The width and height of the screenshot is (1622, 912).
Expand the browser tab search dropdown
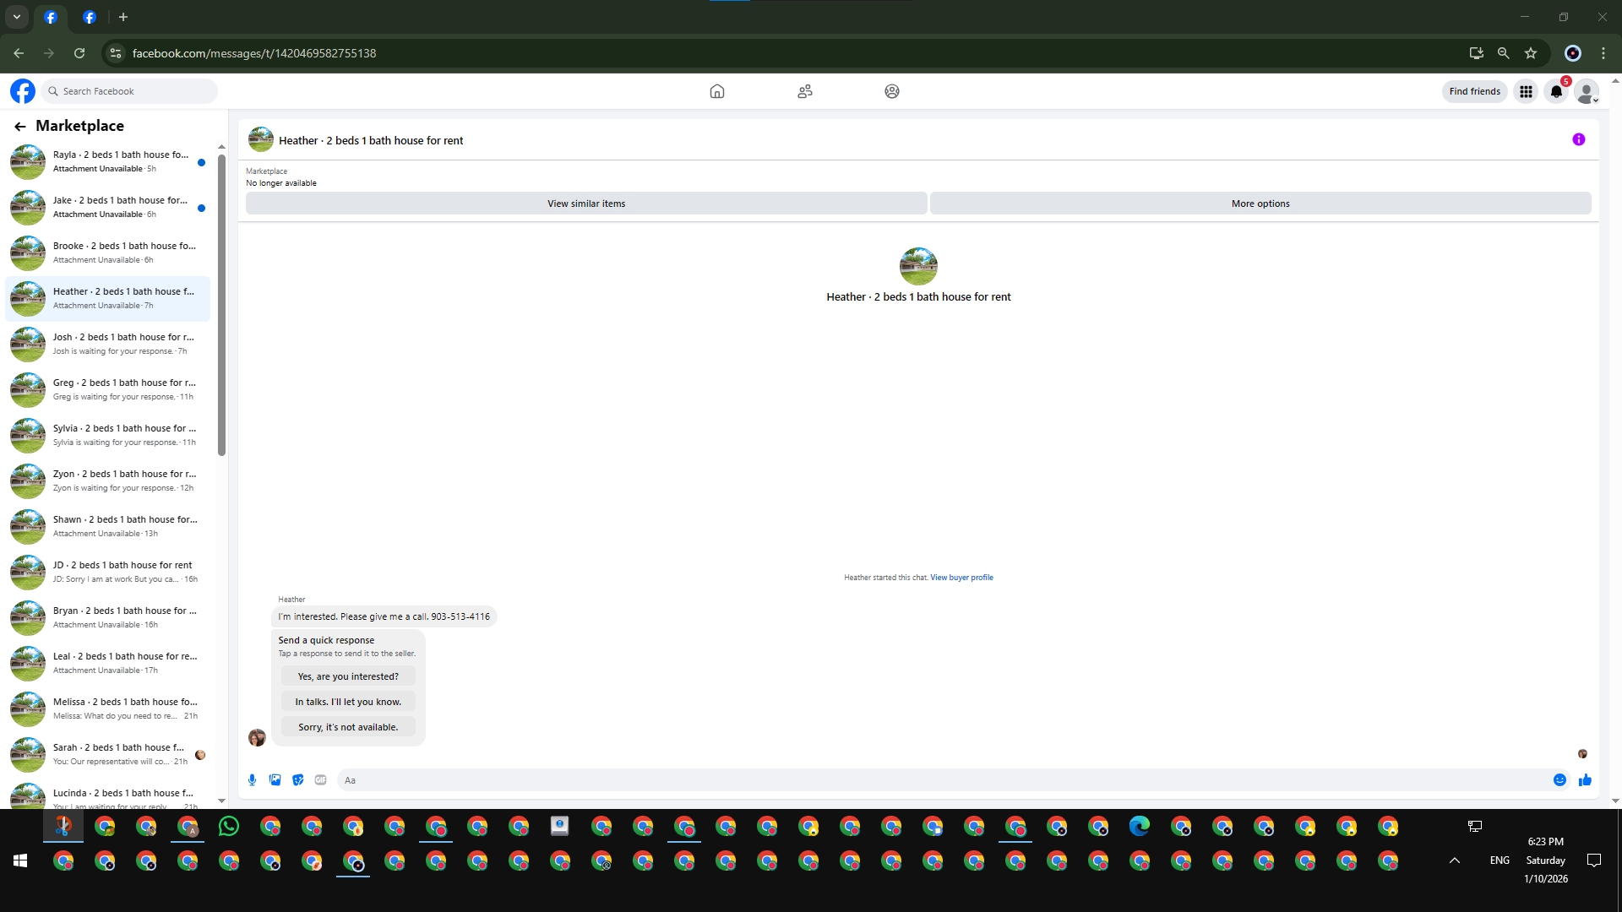16,17
